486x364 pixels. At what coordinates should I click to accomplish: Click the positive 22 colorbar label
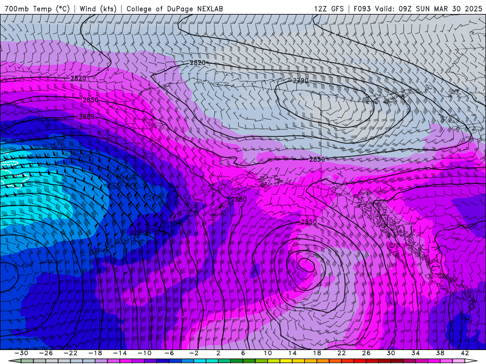coord(341,353)
